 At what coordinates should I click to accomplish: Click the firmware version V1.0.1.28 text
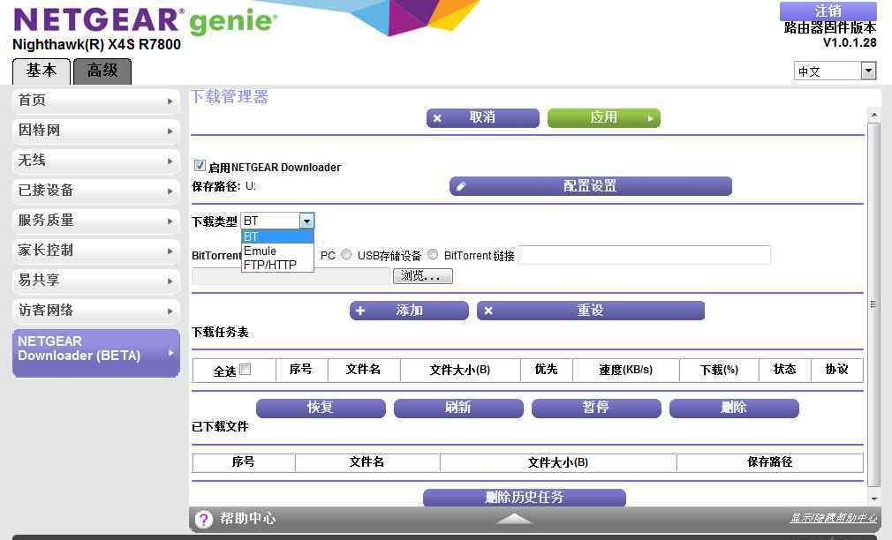click(850, 42)
